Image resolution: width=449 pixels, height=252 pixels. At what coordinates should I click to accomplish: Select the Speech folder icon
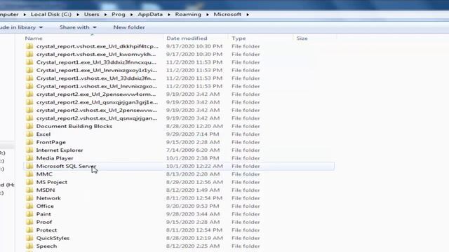pos(29,246)
